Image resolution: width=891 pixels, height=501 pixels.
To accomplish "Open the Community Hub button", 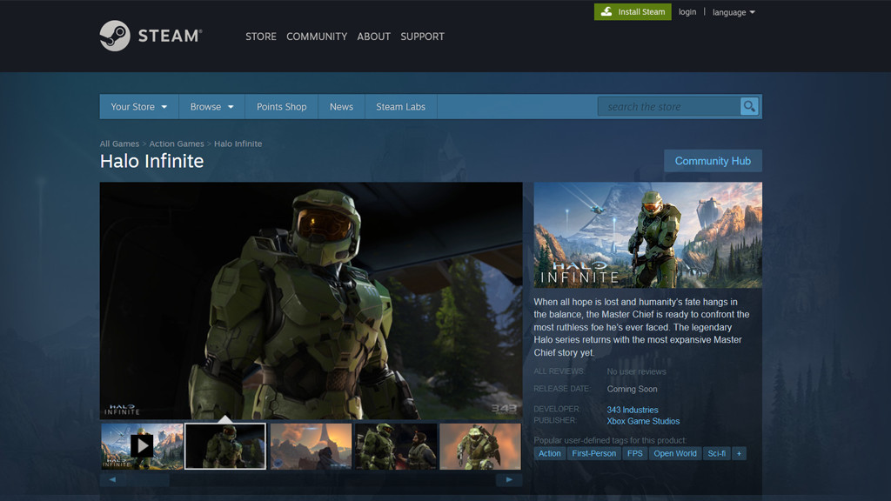I will (x=713, y=161).
